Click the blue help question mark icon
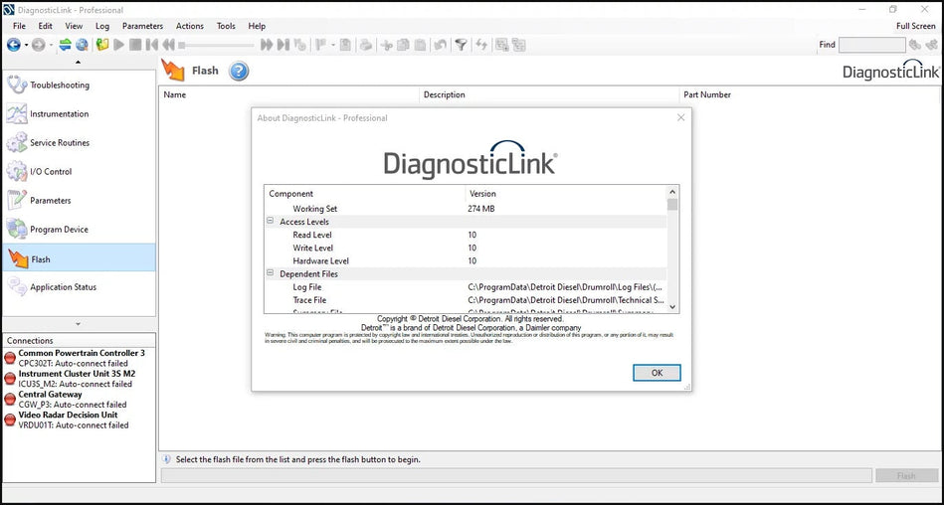The height and width of the screenshot is (505, 944). [239, 72]
